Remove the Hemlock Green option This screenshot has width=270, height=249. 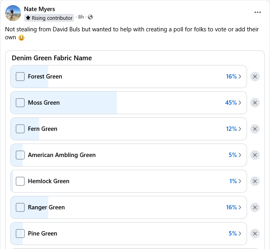pos(255,181)
